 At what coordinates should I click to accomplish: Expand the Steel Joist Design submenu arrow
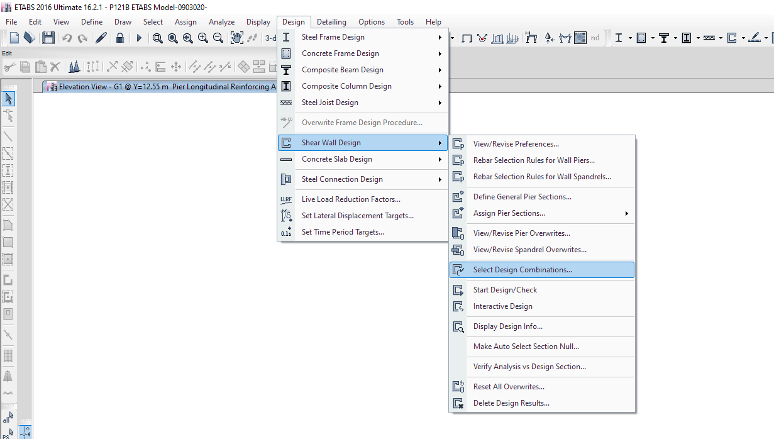pyautogui.click(x=440, y=103)
